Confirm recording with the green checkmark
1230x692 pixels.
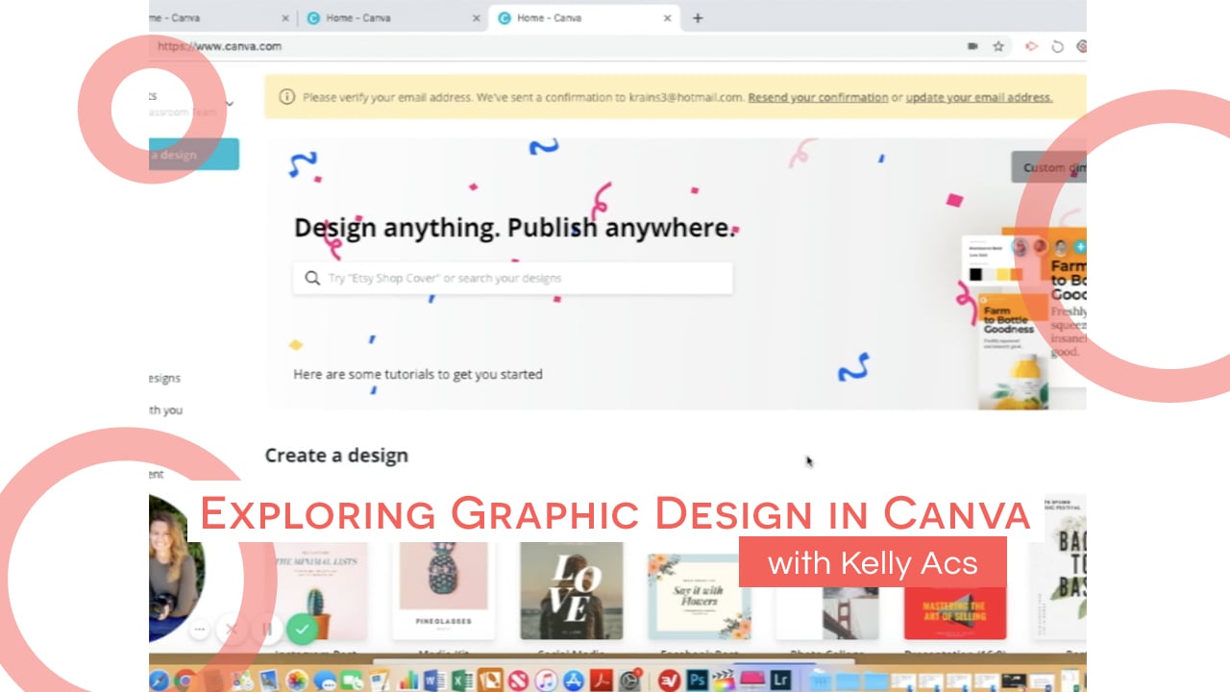(x=302, y=630)
